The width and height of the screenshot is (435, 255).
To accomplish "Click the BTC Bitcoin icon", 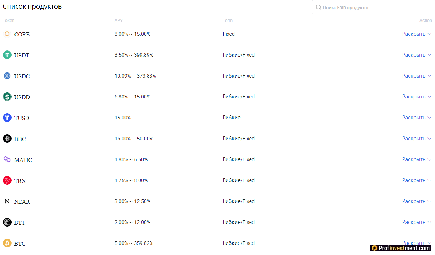I will [x=7, y=243].
